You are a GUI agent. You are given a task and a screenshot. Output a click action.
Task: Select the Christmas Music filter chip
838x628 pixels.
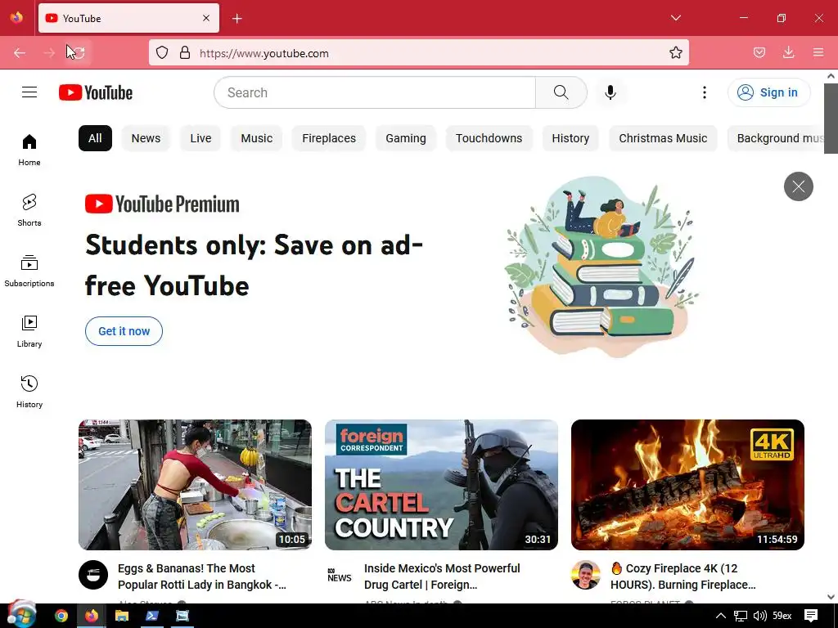tap(663, 138)
